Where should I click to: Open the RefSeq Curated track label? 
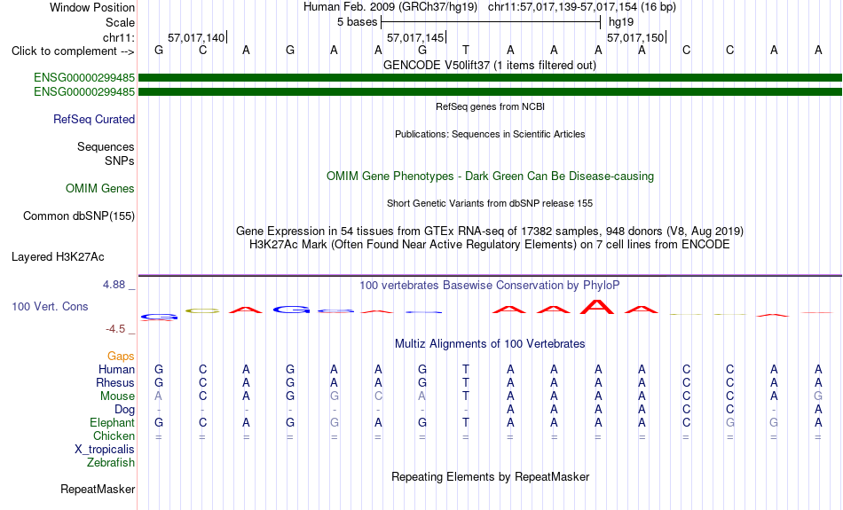click(93, 120)
